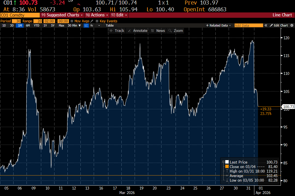This screenshot has height=196, width=295.
Task: Click the green up arrow beside CO1
Action: click(15, 3)
